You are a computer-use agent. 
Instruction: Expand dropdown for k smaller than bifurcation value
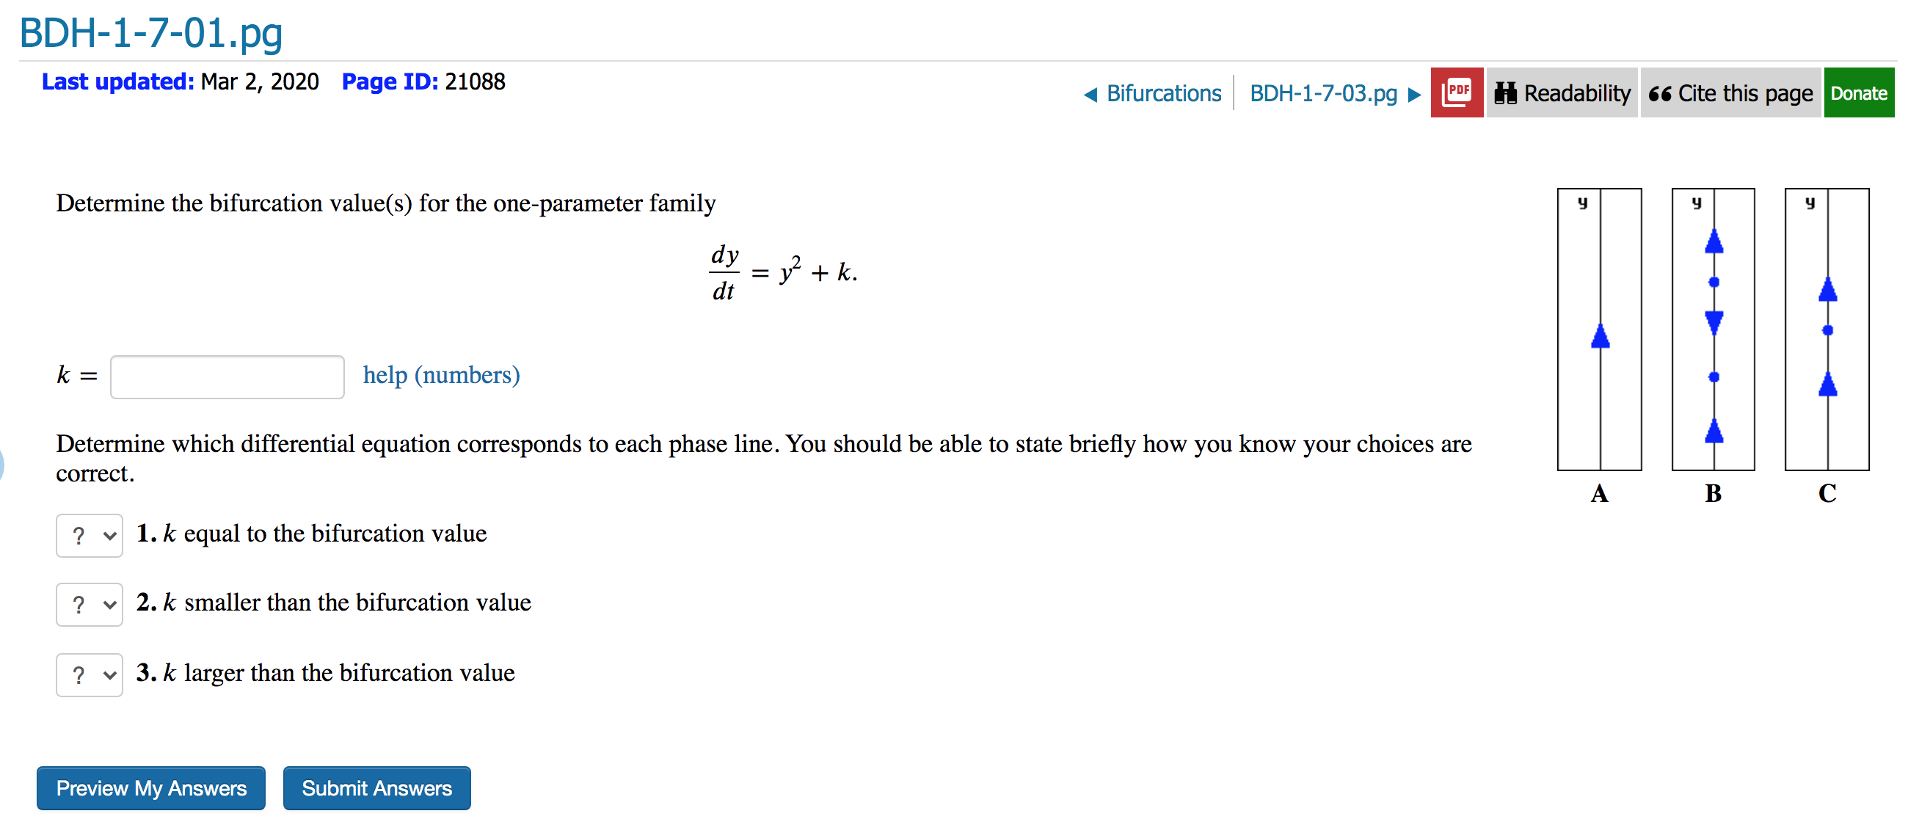(89, 604)
